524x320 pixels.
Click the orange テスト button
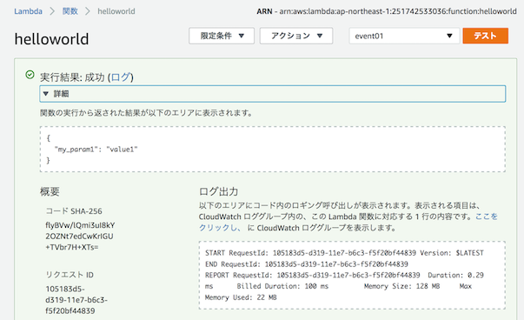point(485,36)
